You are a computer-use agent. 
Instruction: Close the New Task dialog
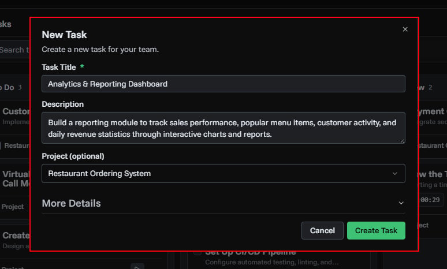pos(405,29)
